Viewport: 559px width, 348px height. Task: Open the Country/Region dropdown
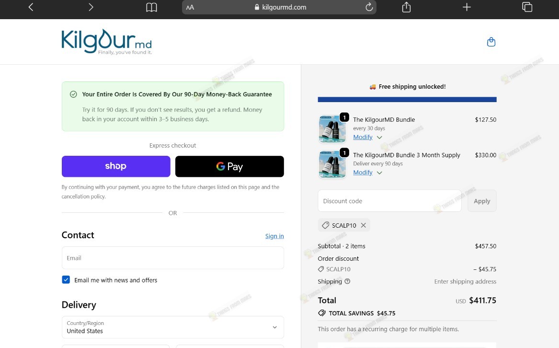173,327
